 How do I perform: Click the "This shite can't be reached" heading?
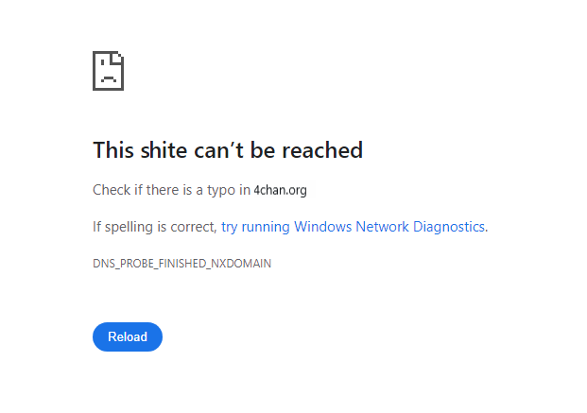(228, 150)
